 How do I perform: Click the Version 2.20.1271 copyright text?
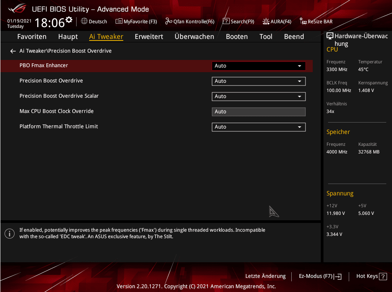pyautogui.click(x=196, y=286)
